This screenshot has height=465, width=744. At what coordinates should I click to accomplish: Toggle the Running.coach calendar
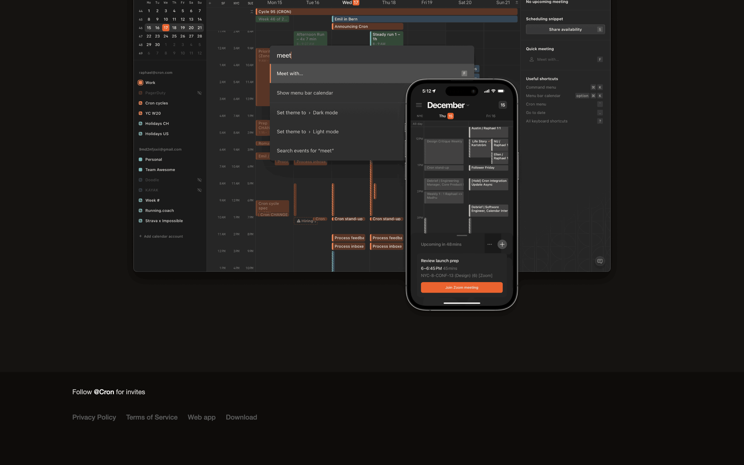pos(140,210)
